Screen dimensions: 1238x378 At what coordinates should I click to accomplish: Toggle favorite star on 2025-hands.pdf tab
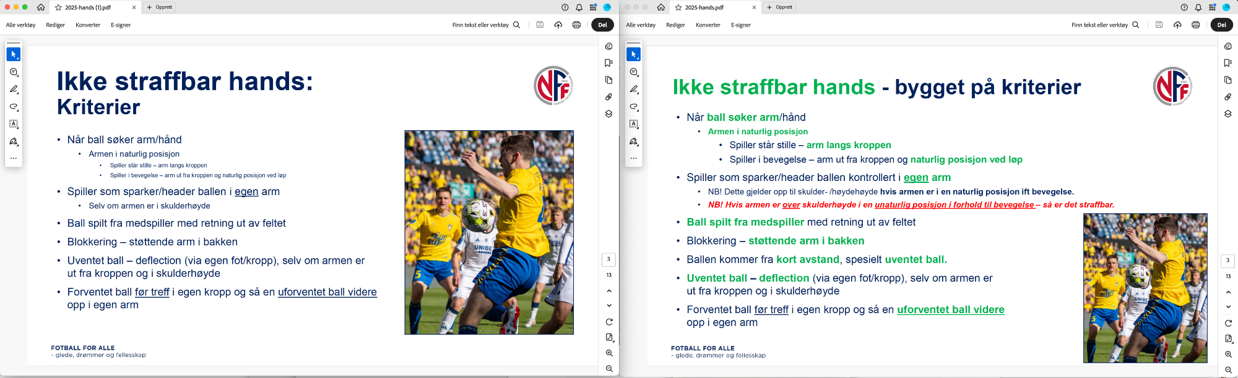point(678,7)
